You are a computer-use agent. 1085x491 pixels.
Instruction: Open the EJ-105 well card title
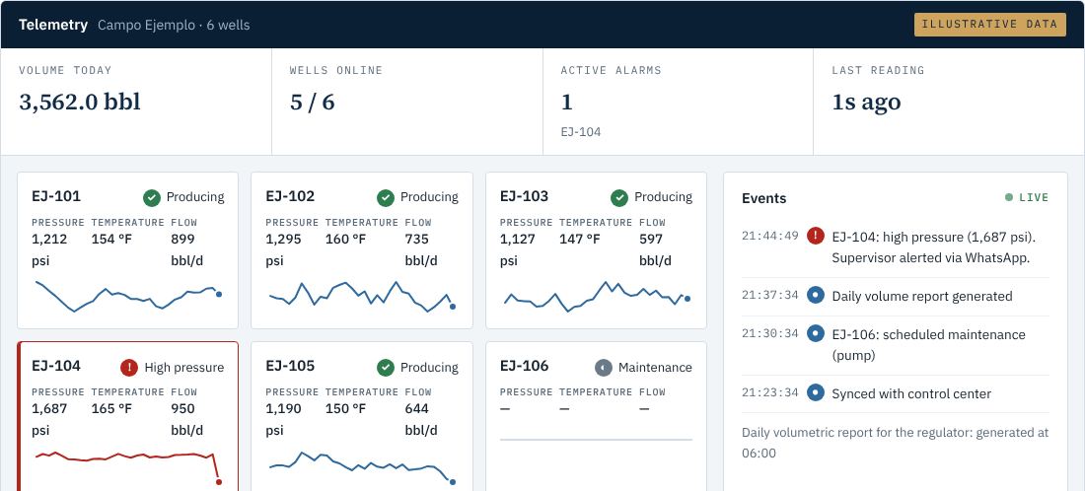pos(290,366)
